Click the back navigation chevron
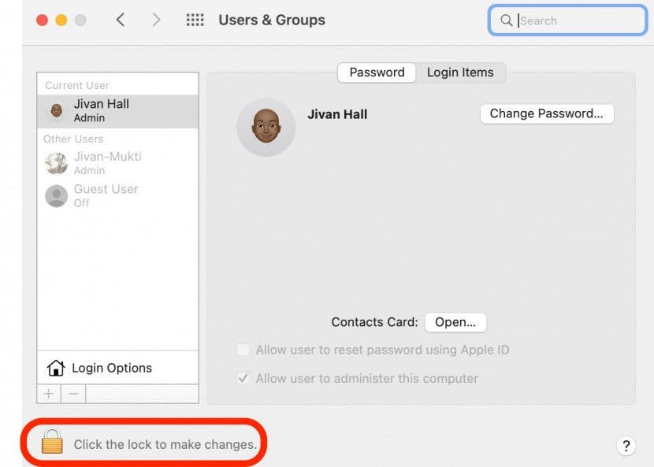654x467 pixels. (120, 20)
